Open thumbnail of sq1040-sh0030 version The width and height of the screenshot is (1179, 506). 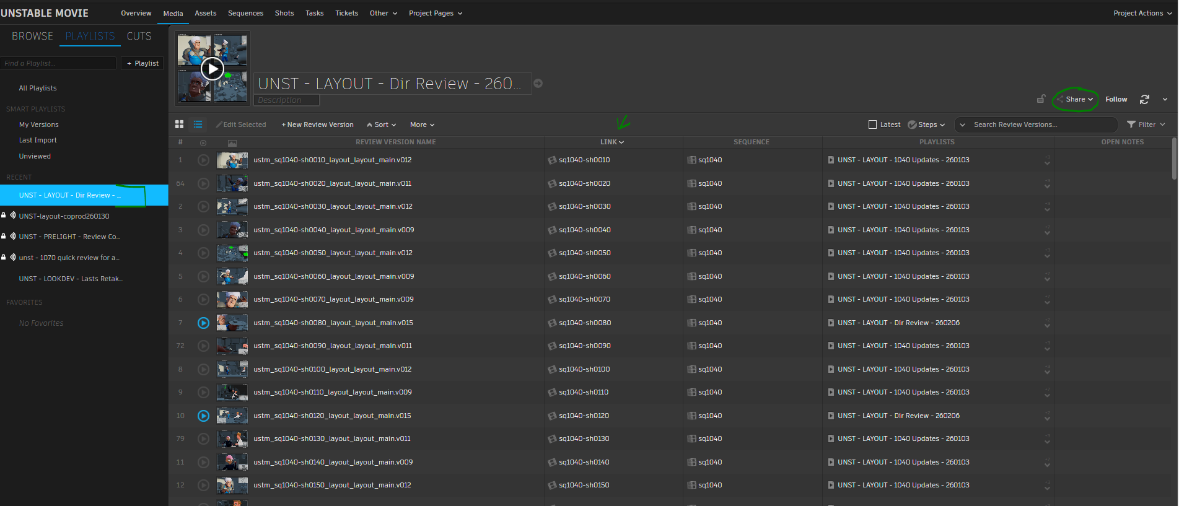(x=232, y=206)
